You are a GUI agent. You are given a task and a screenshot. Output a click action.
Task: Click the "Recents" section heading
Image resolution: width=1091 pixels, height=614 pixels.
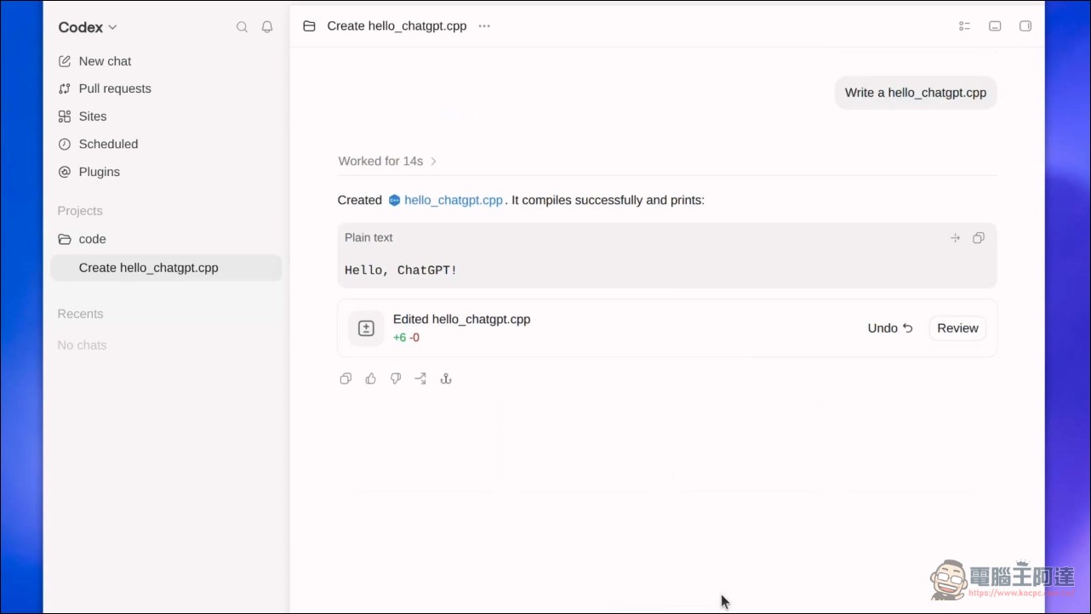click(80, 314)
